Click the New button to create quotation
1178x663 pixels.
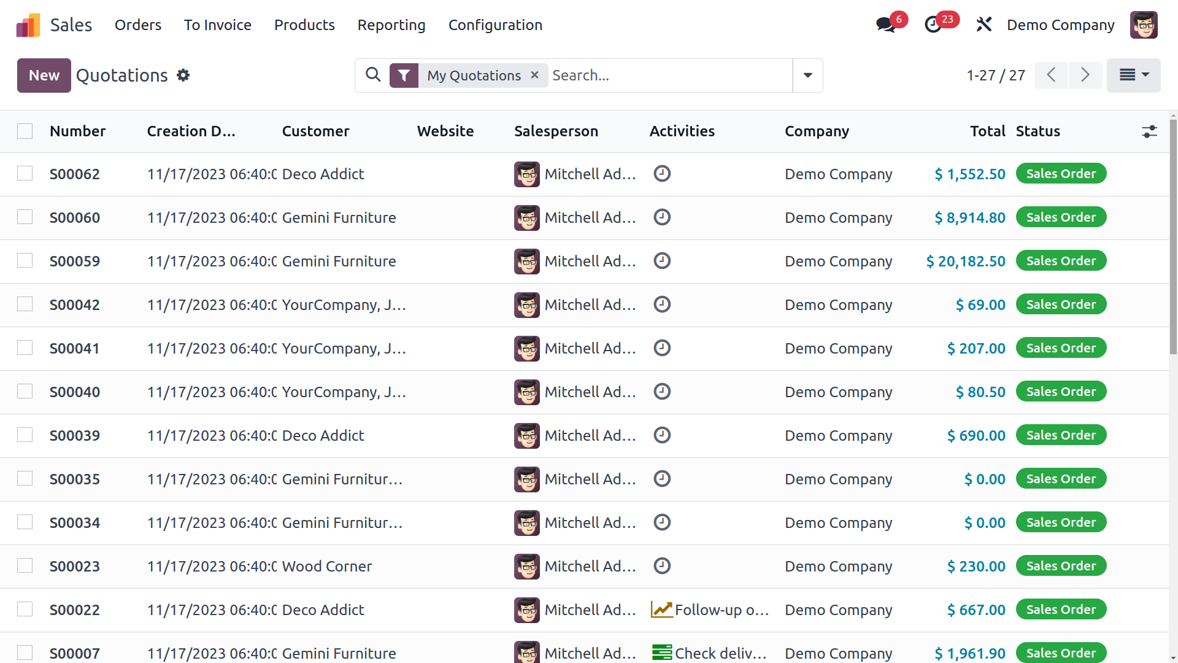point(44,75)
